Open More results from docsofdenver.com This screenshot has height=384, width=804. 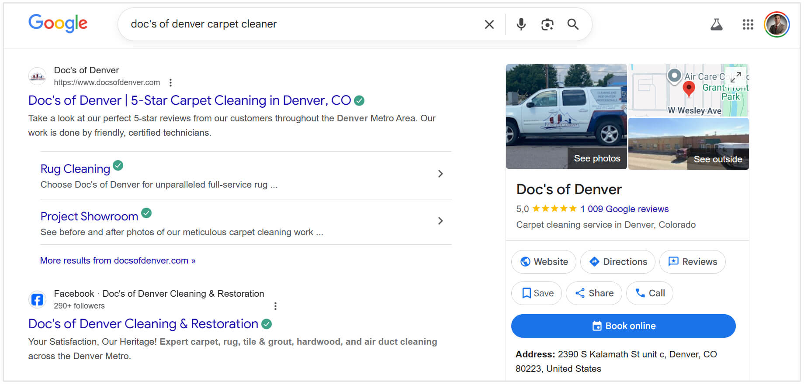[118, 261]
